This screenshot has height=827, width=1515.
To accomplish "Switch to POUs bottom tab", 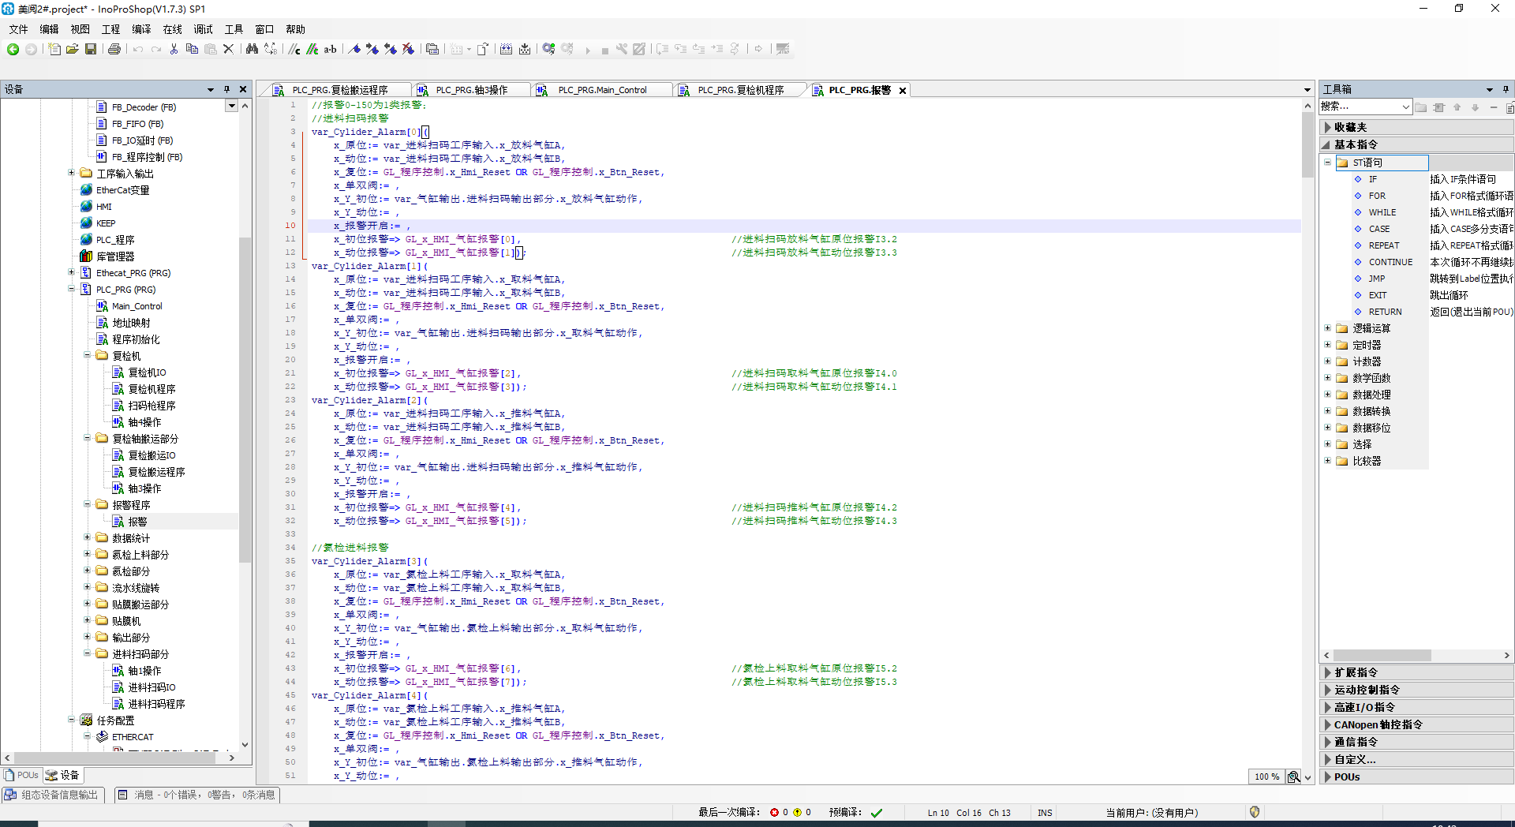I will pyautogui.click(x=22, y=775).
